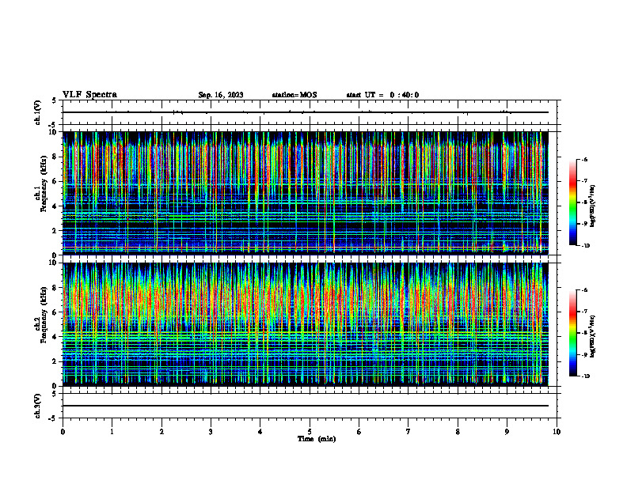This screenshot has width=627, height=484.
Task: Click time axis tick label '2'
Action: (x=161, y=432)
